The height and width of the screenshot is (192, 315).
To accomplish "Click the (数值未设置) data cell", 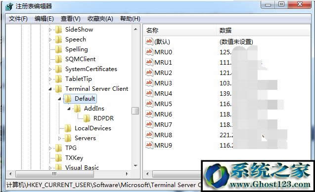I will [236, 41].
